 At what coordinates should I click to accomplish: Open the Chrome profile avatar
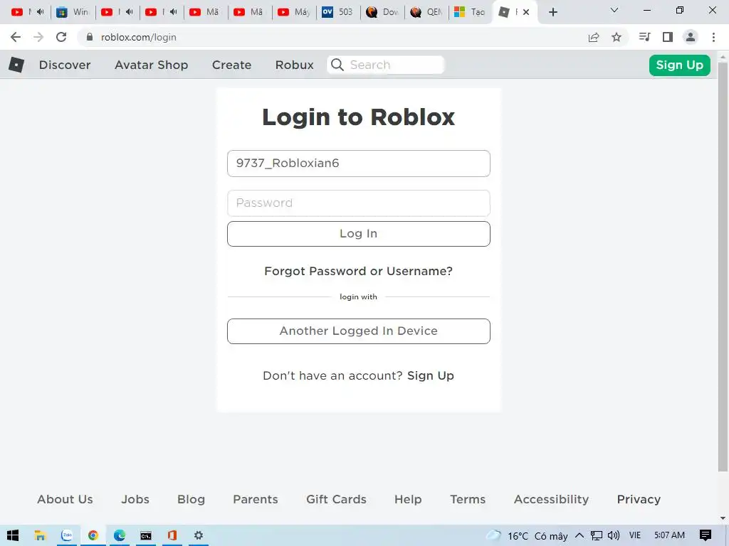(x=691, y=37)
